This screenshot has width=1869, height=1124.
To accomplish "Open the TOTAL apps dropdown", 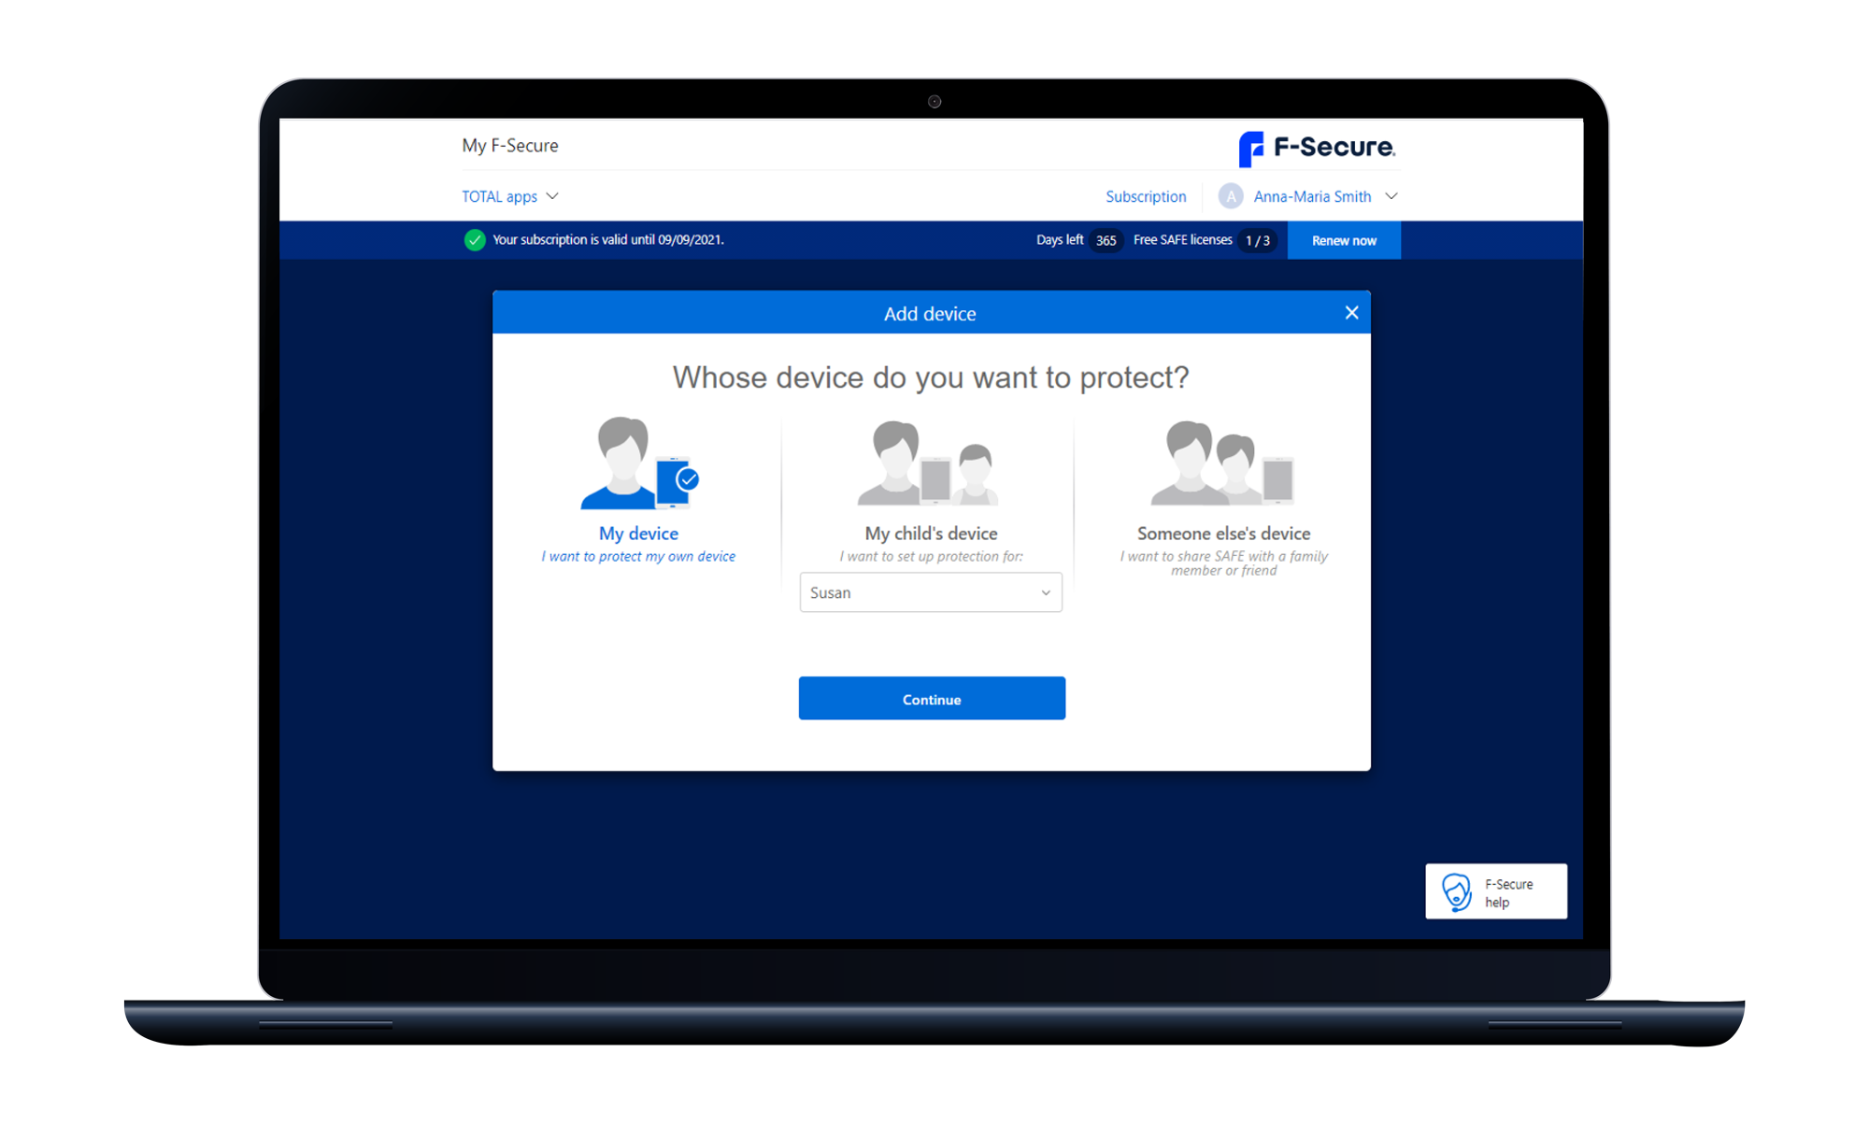I will click(510, 196).
